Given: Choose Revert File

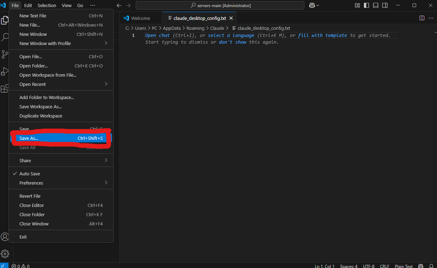Looking at the screenshot, I should coord(61,196).
